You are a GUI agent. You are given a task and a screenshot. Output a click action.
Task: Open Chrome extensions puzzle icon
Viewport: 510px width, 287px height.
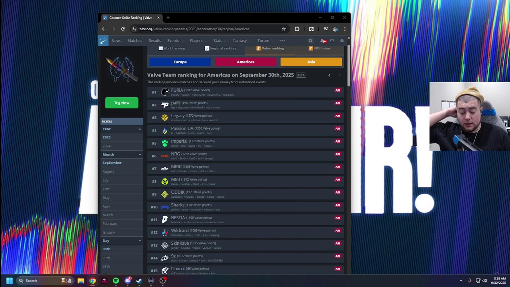click(297, 29)
